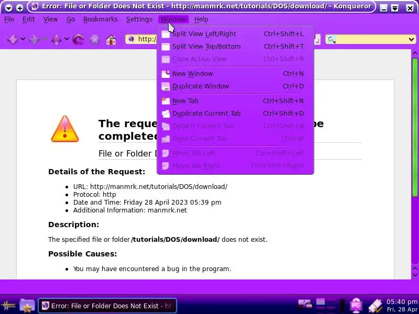Click the network monitor tray icon
Image resolution: width=419 pixels, height=314 pixels.
(356, 306)
